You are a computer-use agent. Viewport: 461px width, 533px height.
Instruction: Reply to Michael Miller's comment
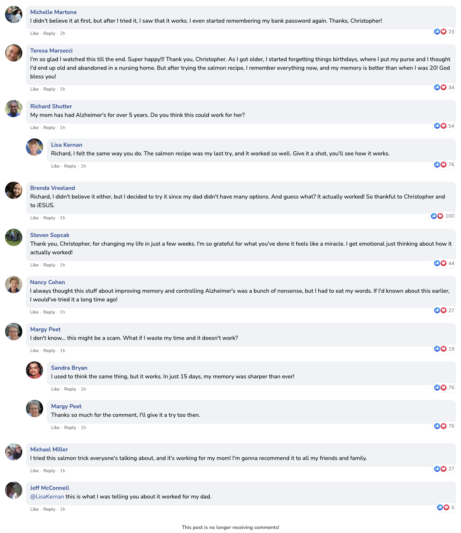pyautogui.click(x=49, y=471)
